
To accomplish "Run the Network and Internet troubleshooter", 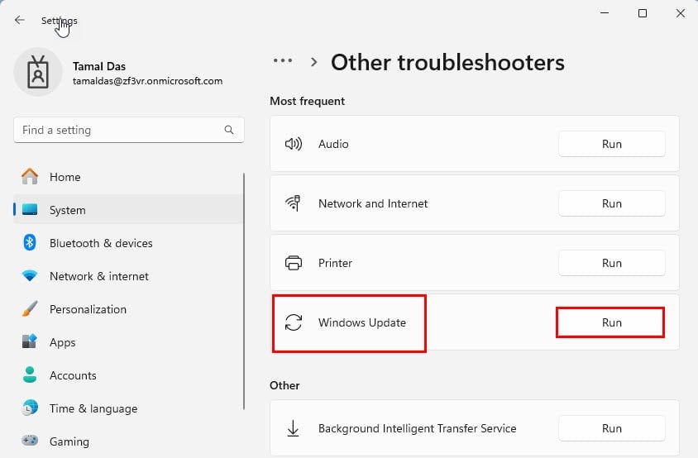I will [x=612, y=203].
